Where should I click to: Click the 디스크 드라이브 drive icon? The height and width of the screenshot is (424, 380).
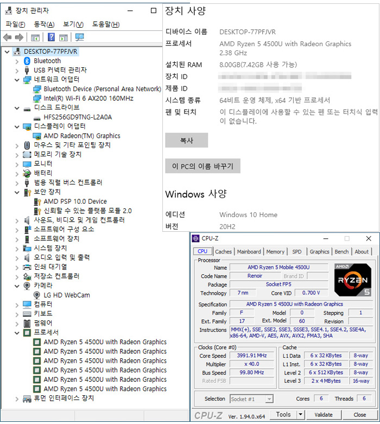click(x=27, y=109)
